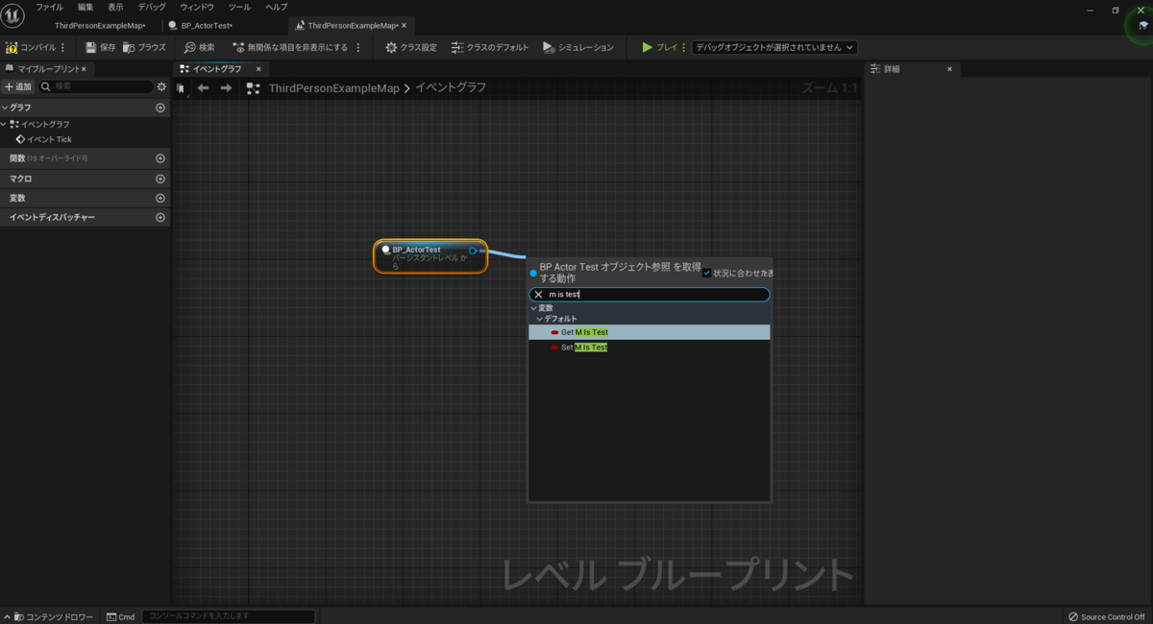The height and width of the screenshot is (624, 1153).
Task: Add new macro with マクロ plus icon
Action: click(x=160, y=179)
